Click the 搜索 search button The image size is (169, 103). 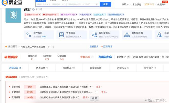point(105,4)
